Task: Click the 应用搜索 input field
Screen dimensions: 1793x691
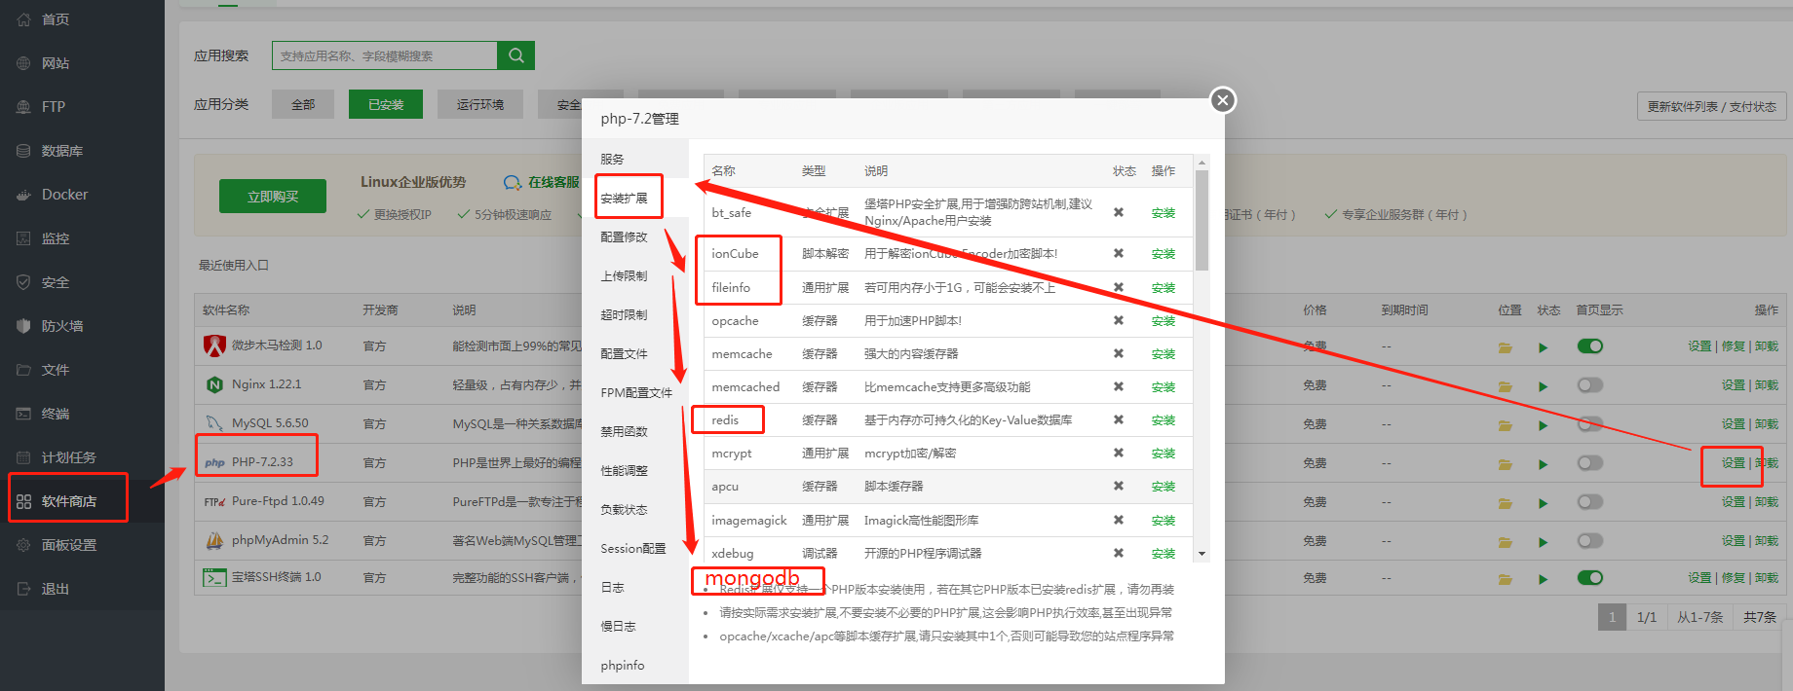Action: coord(384,55)
